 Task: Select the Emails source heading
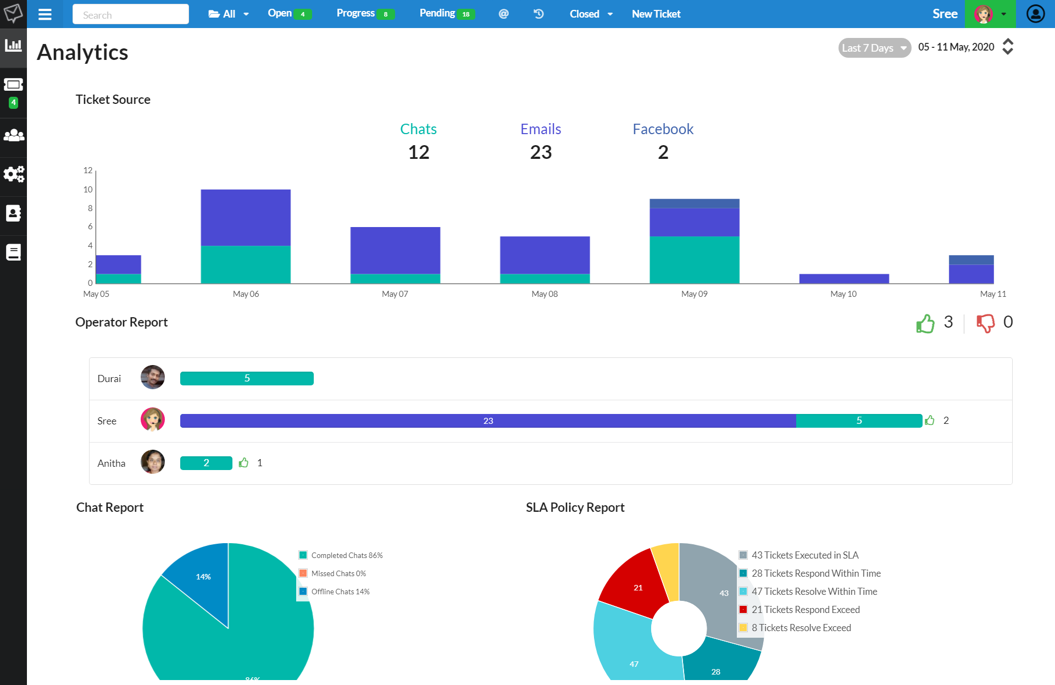(541, 129)
